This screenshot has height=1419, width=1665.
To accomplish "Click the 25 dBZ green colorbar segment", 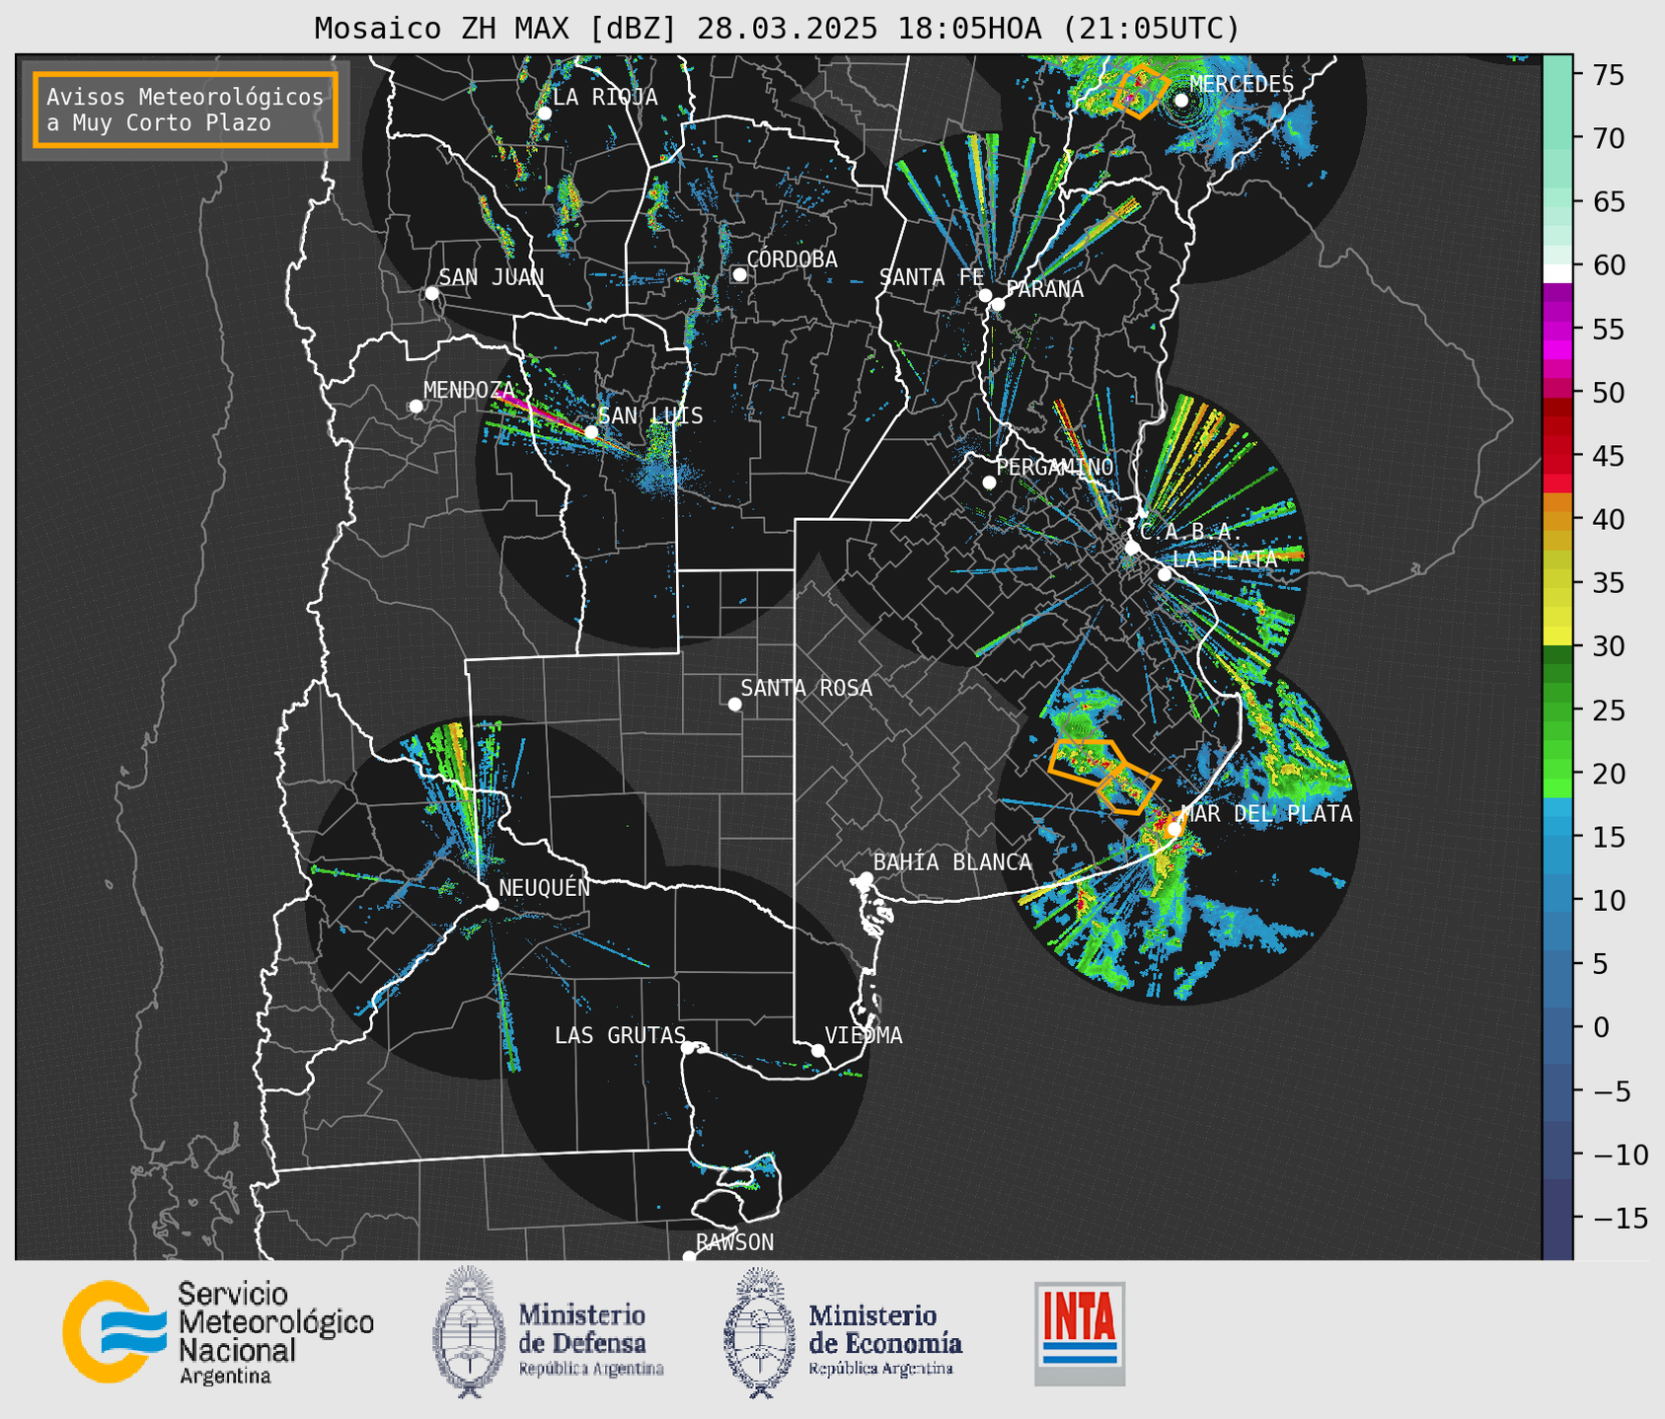I will 1557,710.
